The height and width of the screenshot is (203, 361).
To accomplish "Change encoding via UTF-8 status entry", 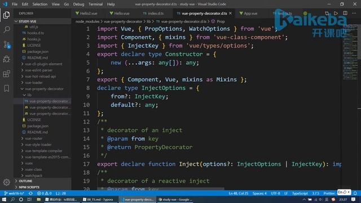I will tap(275, 193).
